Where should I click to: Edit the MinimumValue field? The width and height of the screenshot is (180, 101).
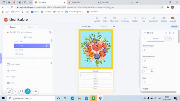148,50
